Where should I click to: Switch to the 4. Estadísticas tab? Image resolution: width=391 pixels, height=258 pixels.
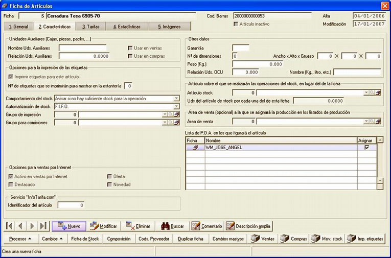127,27
